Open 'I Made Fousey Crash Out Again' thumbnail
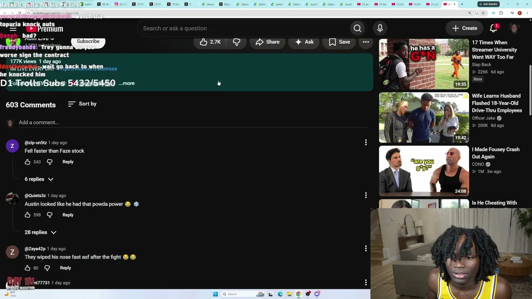532x299 pixels. (424, 171)
